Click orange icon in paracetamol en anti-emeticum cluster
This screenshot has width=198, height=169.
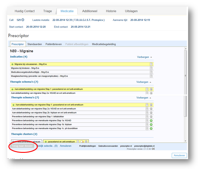click(x=82, y=142)
